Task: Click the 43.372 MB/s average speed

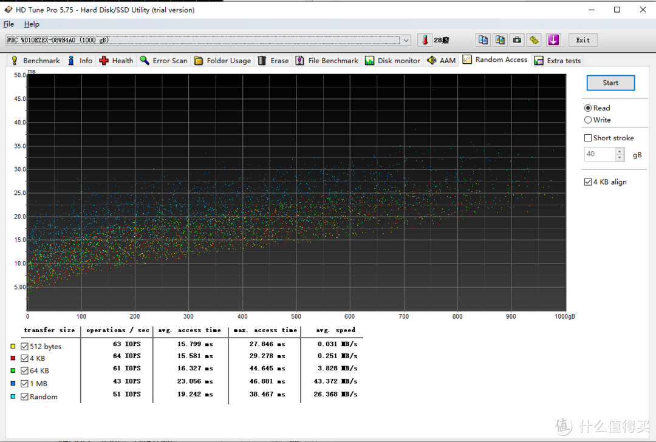Action: click(335, 381)
